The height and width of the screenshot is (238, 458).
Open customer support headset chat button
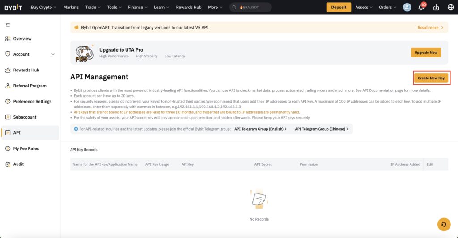[444, 224]
